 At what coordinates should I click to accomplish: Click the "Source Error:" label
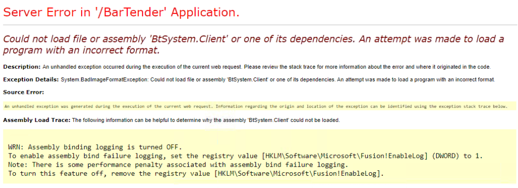[23, 92]
